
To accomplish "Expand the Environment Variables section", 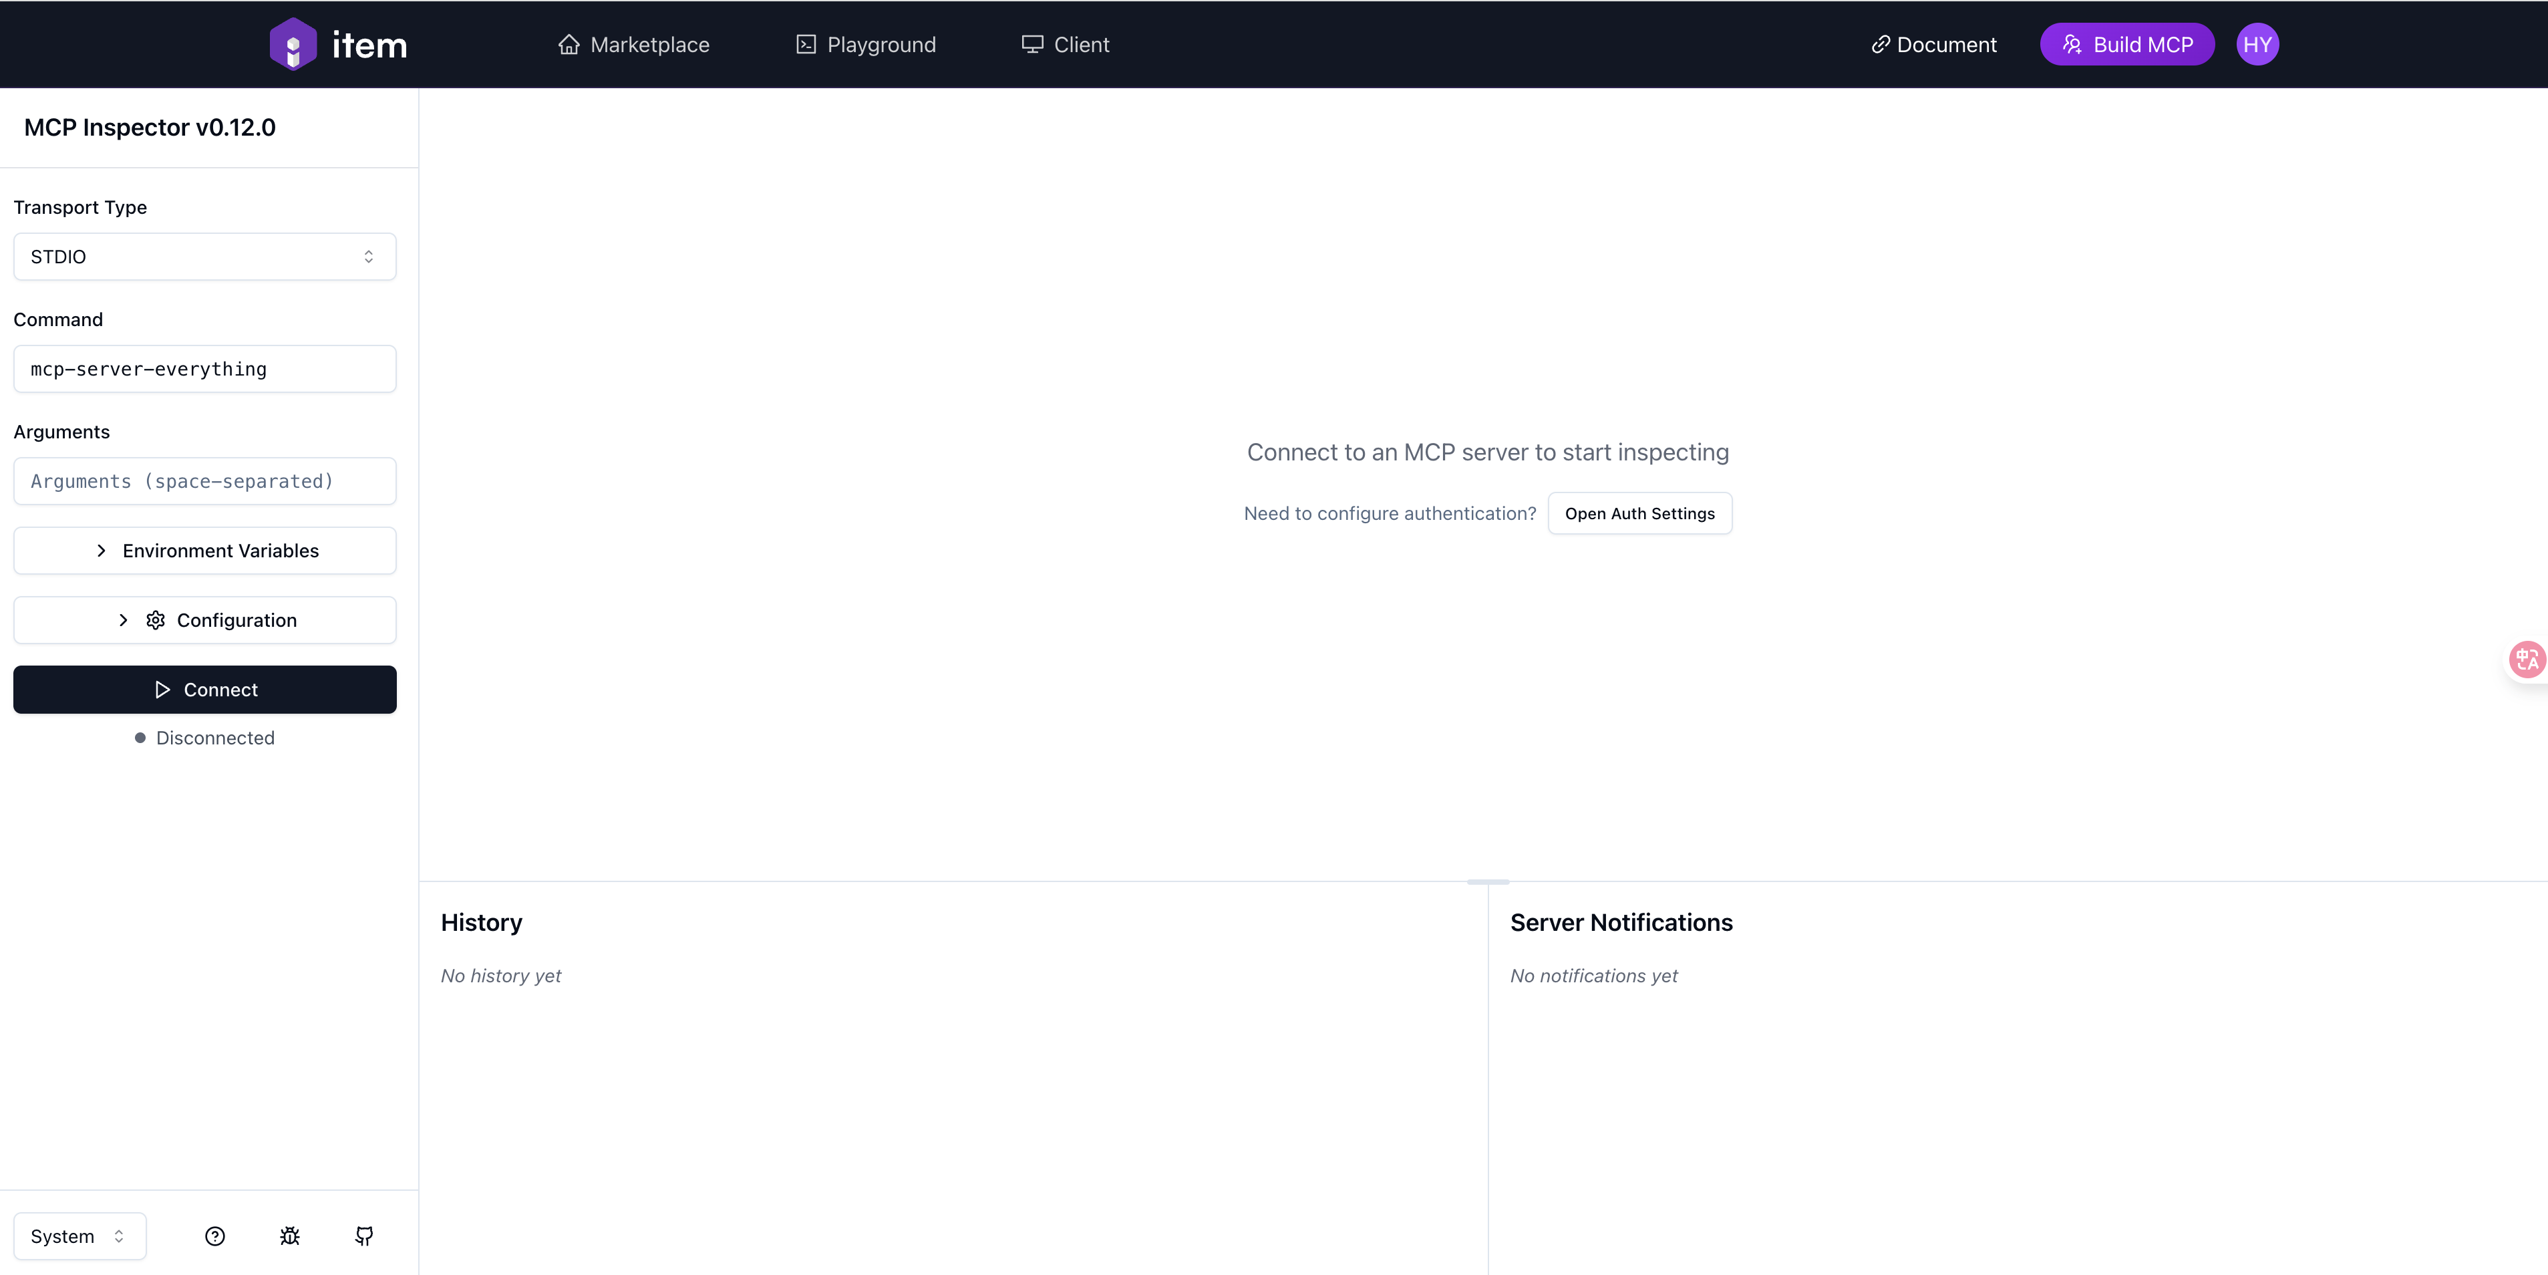I will point(204,551).
